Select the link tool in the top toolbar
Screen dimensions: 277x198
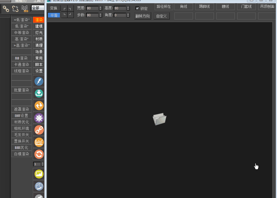point(6,9)
